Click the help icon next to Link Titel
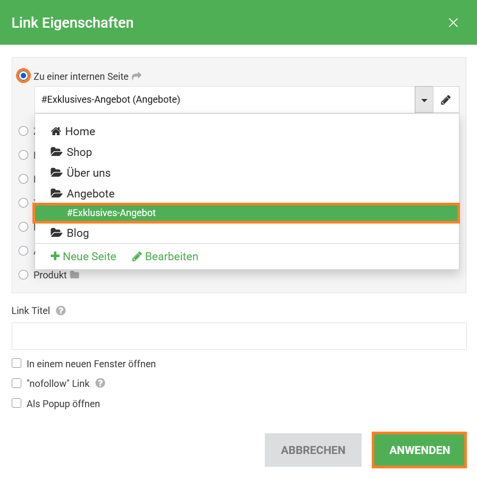This screenshot has width=477, height=479. (x=61, y=310)
